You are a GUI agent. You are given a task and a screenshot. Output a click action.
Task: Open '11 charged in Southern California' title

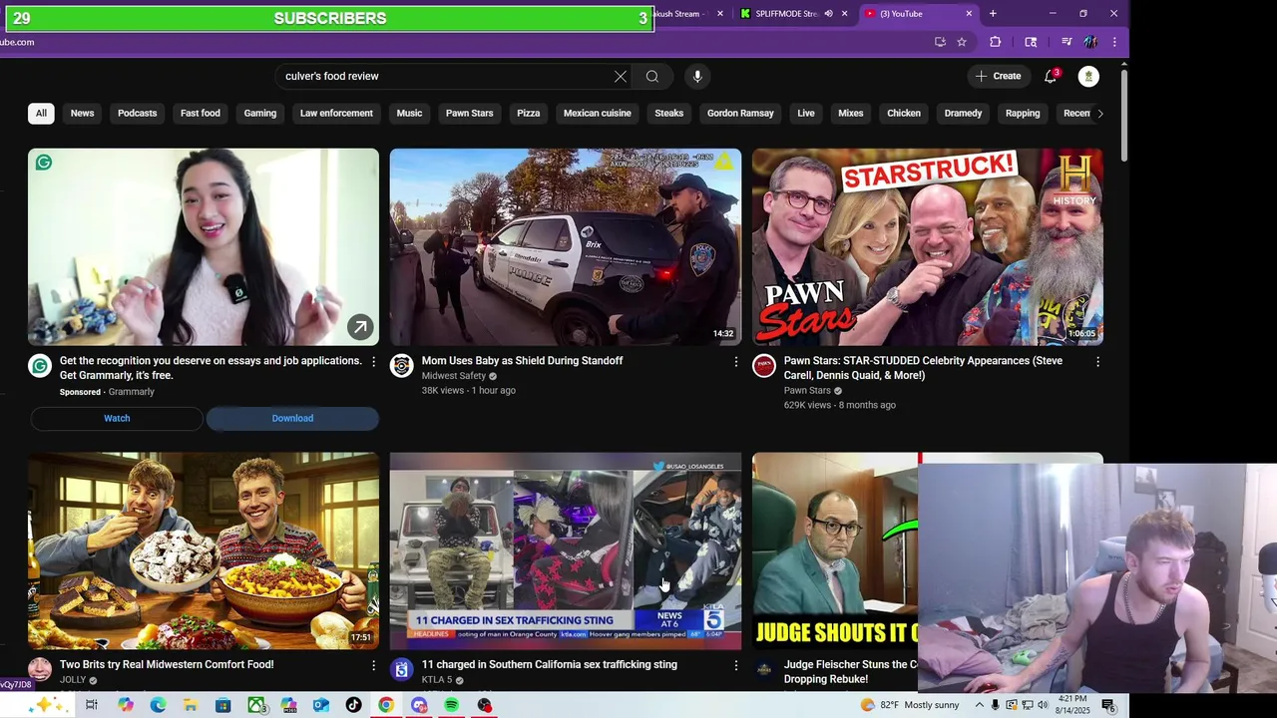pos(549,664)
